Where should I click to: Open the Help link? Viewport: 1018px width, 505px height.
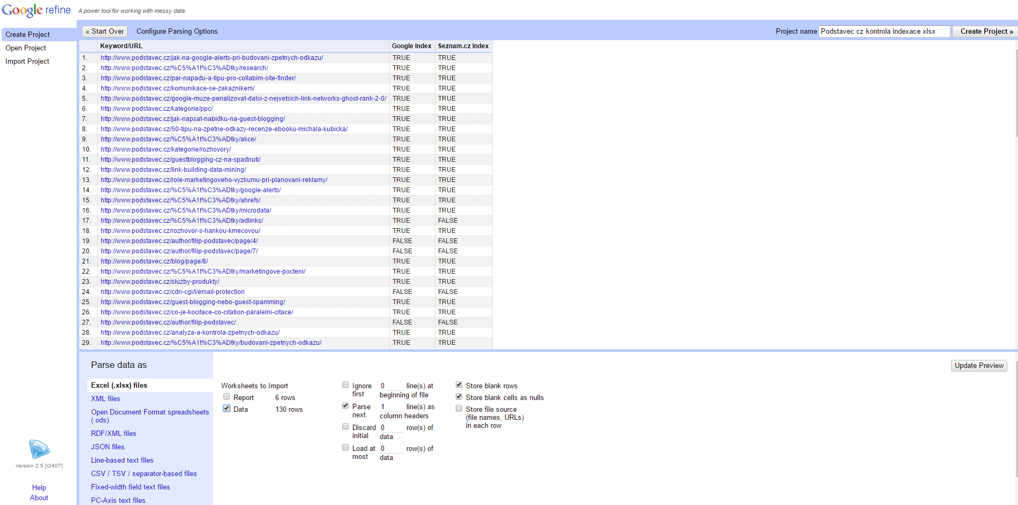(x=39, y=487)
